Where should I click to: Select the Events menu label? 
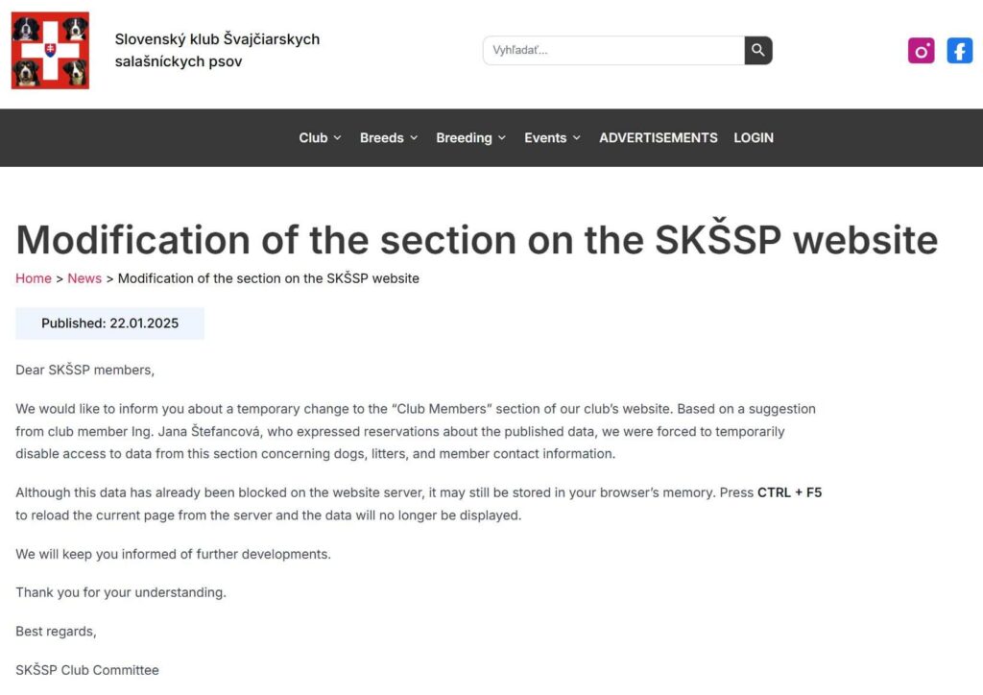545,138
